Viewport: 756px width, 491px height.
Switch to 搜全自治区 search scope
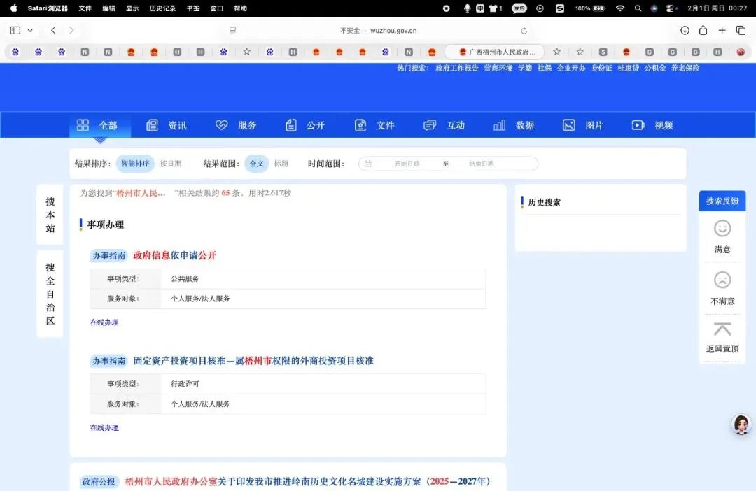coord(50,294)
